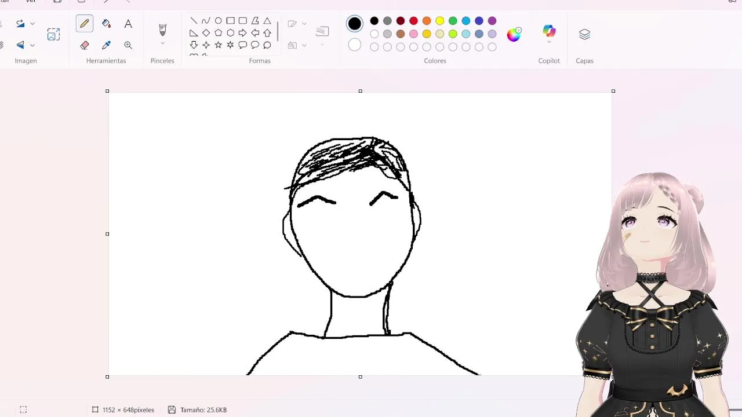Pick the dark gray color swatch
The width and height of the screenshot is (742, 417).
coord(387,21)
